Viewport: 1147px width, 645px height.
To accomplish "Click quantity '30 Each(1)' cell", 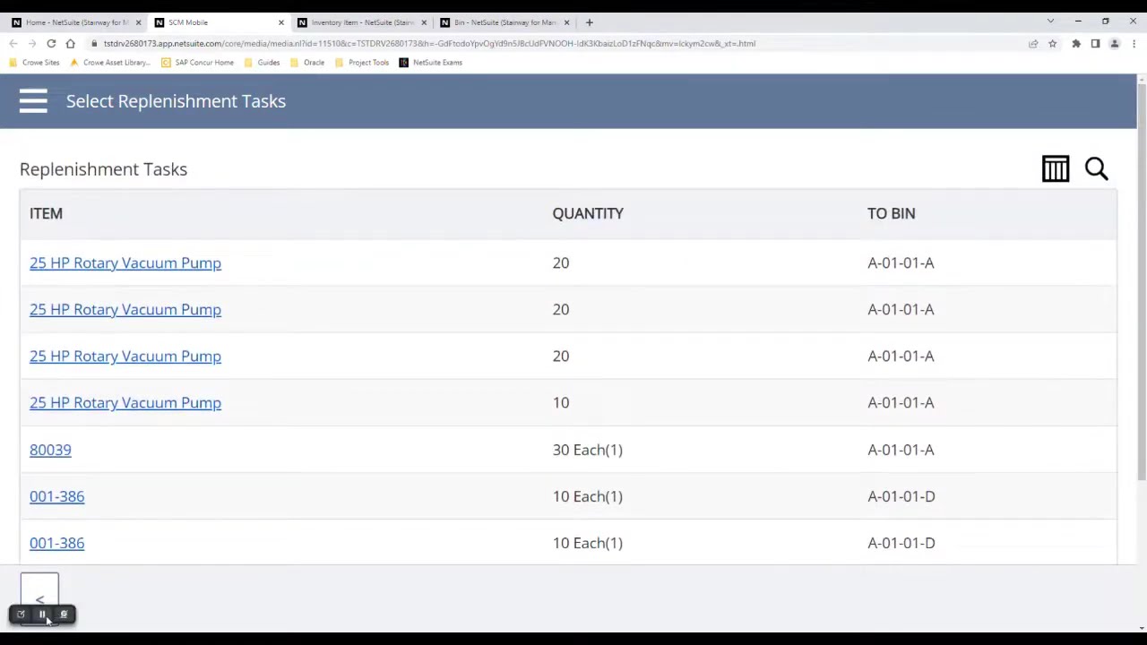I will point(588,450).
